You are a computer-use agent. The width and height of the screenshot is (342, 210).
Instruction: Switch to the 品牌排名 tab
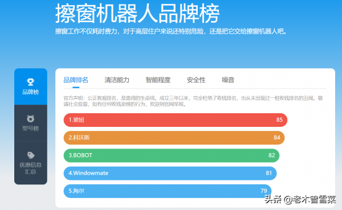tap(76, 80)
